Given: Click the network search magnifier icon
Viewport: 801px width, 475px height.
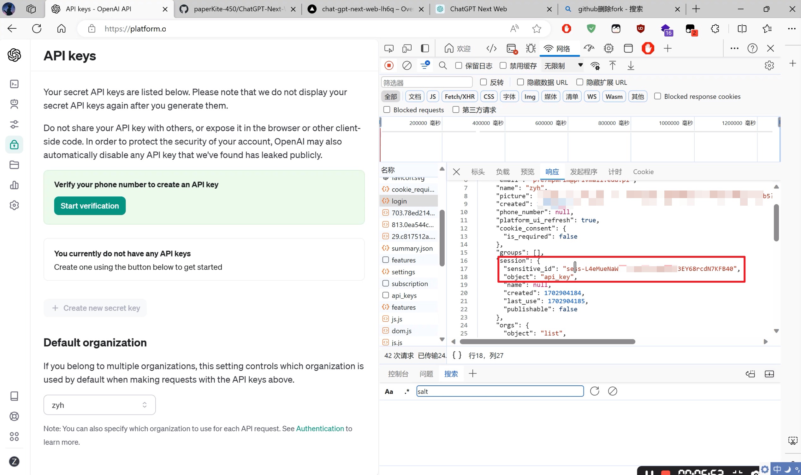Looking at the screenshot, I should [x=442, y=66].
